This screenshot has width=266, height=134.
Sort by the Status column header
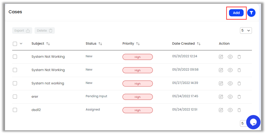(100, 44)
